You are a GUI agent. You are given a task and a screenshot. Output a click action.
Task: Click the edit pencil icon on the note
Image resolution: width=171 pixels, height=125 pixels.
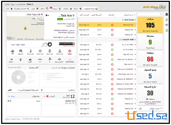coord(11,100)
